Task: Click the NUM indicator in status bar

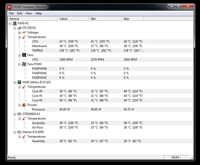Action: pos(175,157)
